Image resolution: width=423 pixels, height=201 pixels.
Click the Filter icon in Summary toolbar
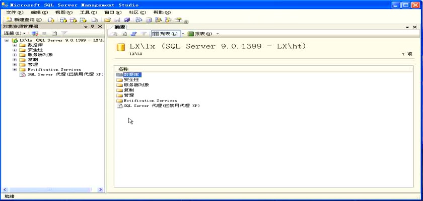point(144,34)
